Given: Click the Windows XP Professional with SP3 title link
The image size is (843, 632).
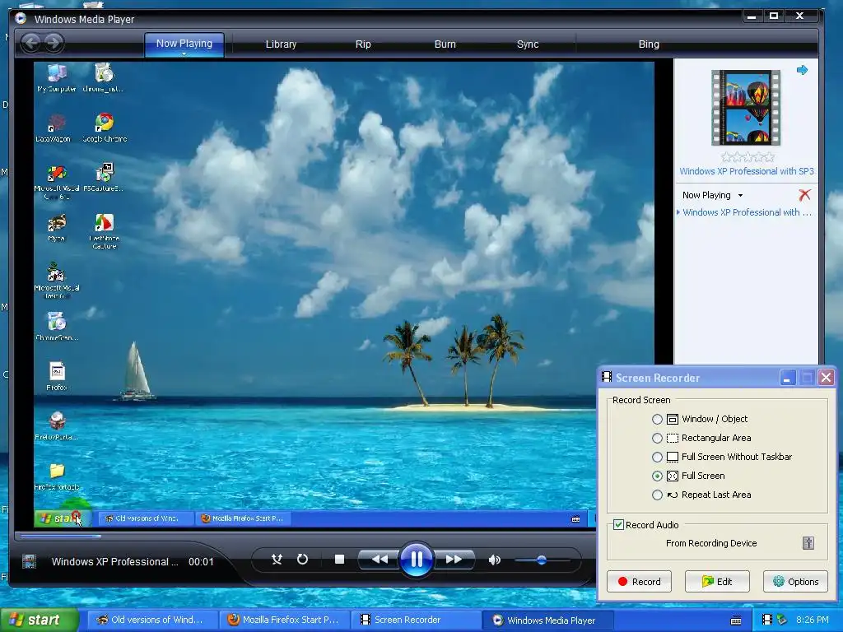Looking at the screenshot, I should click(x=746, y=171).
